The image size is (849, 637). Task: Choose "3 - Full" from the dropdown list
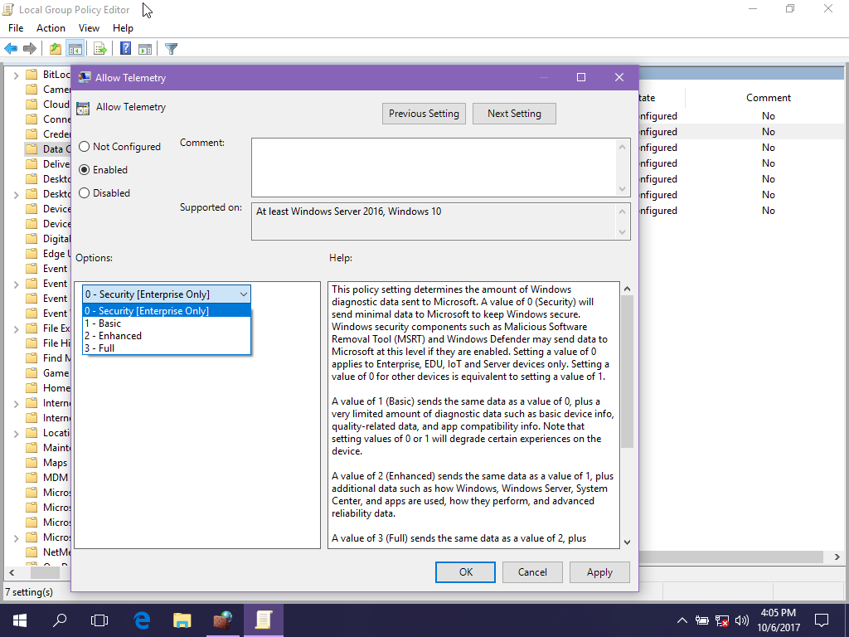(x=166, y=348)
